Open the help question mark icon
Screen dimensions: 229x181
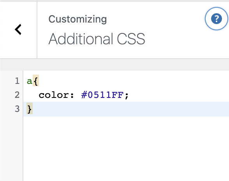[x=216, y=19]
